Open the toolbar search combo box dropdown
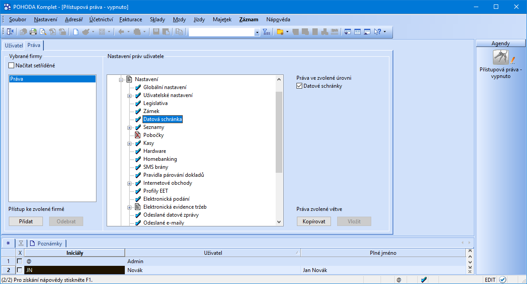The height and width of the screenshot is (284, 527). point(257,32)
